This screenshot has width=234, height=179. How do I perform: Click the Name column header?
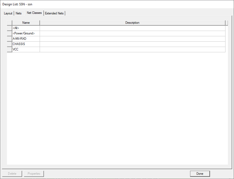[26, 23]
